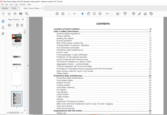
Task: Select the page 2 thumbnail
Action: (x=17, y=59)
